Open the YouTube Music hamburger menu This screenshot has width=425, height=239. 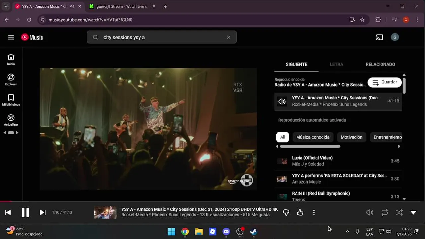tap(11, 37)
